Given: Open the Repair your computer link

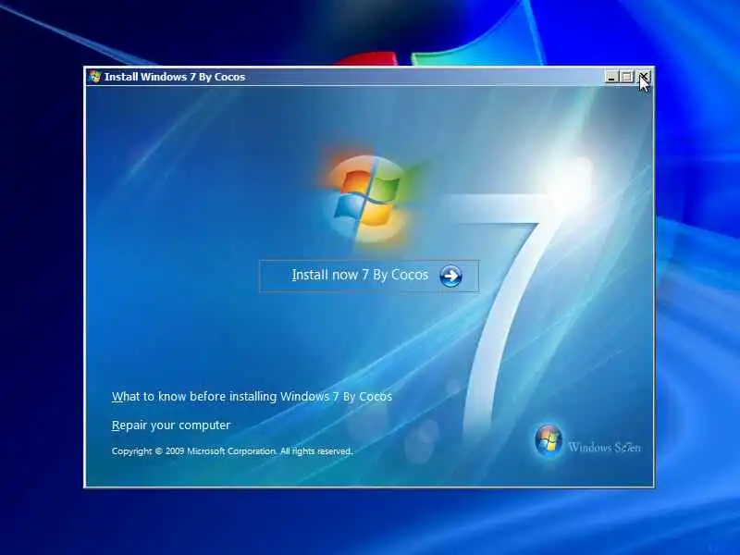Looking at the screenshot, I should [x=171, y=425].
